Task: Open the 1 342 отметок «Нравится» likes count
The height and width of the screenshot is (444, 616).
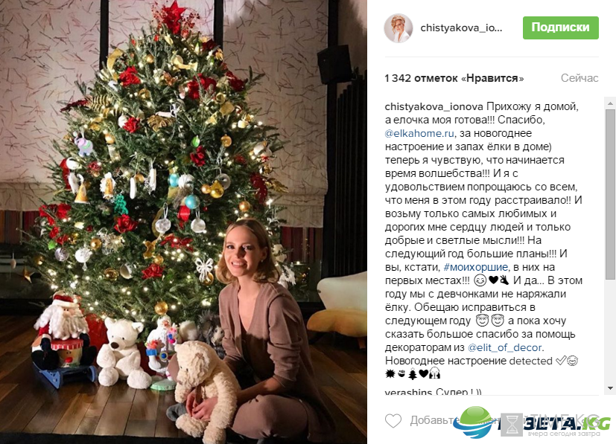Action: [x=454, y=78]
